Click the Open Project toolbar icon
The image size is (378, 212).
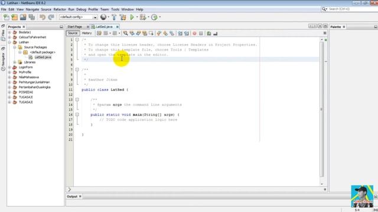pyautogui.click(x=23, y=17)
